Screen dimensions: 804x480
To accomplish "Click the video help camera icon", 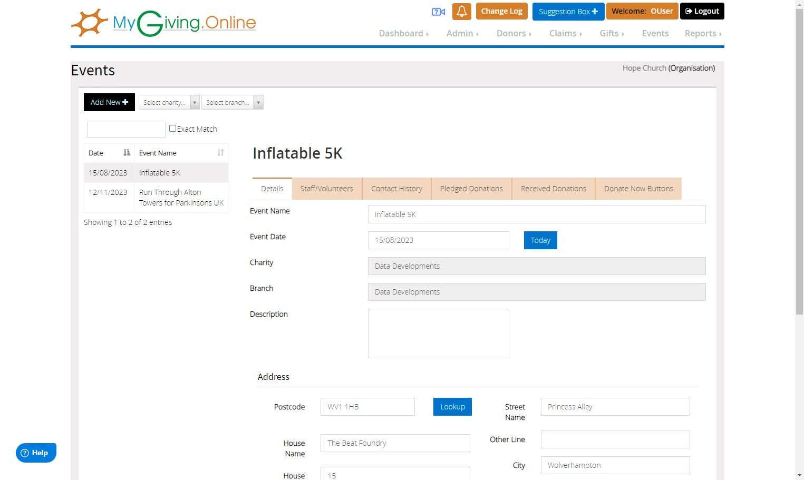I will click(438, 12).
